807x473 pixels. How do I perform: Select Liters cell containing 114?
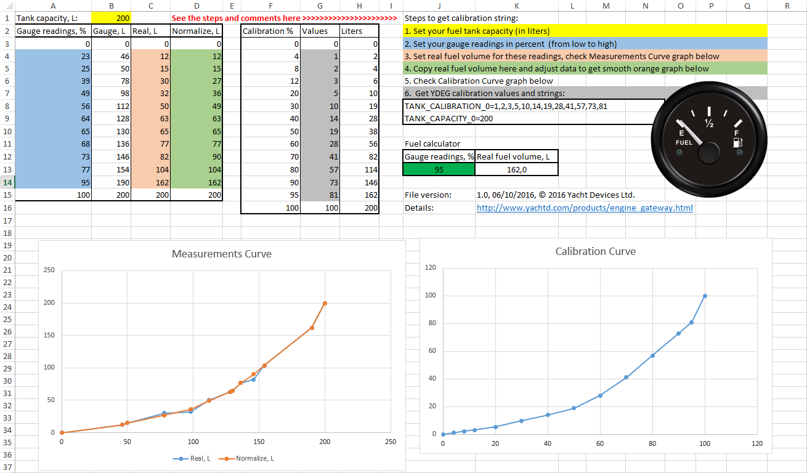coord(359,169)
